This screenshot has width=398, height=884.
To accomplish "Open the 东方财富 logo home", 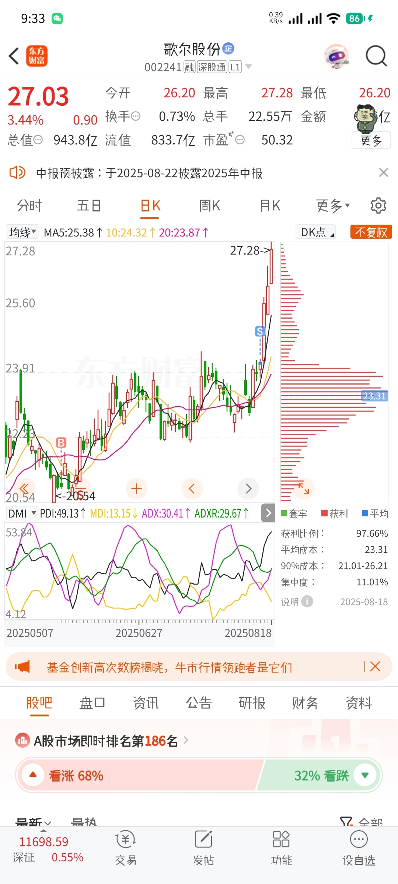I will coord(36,56).
